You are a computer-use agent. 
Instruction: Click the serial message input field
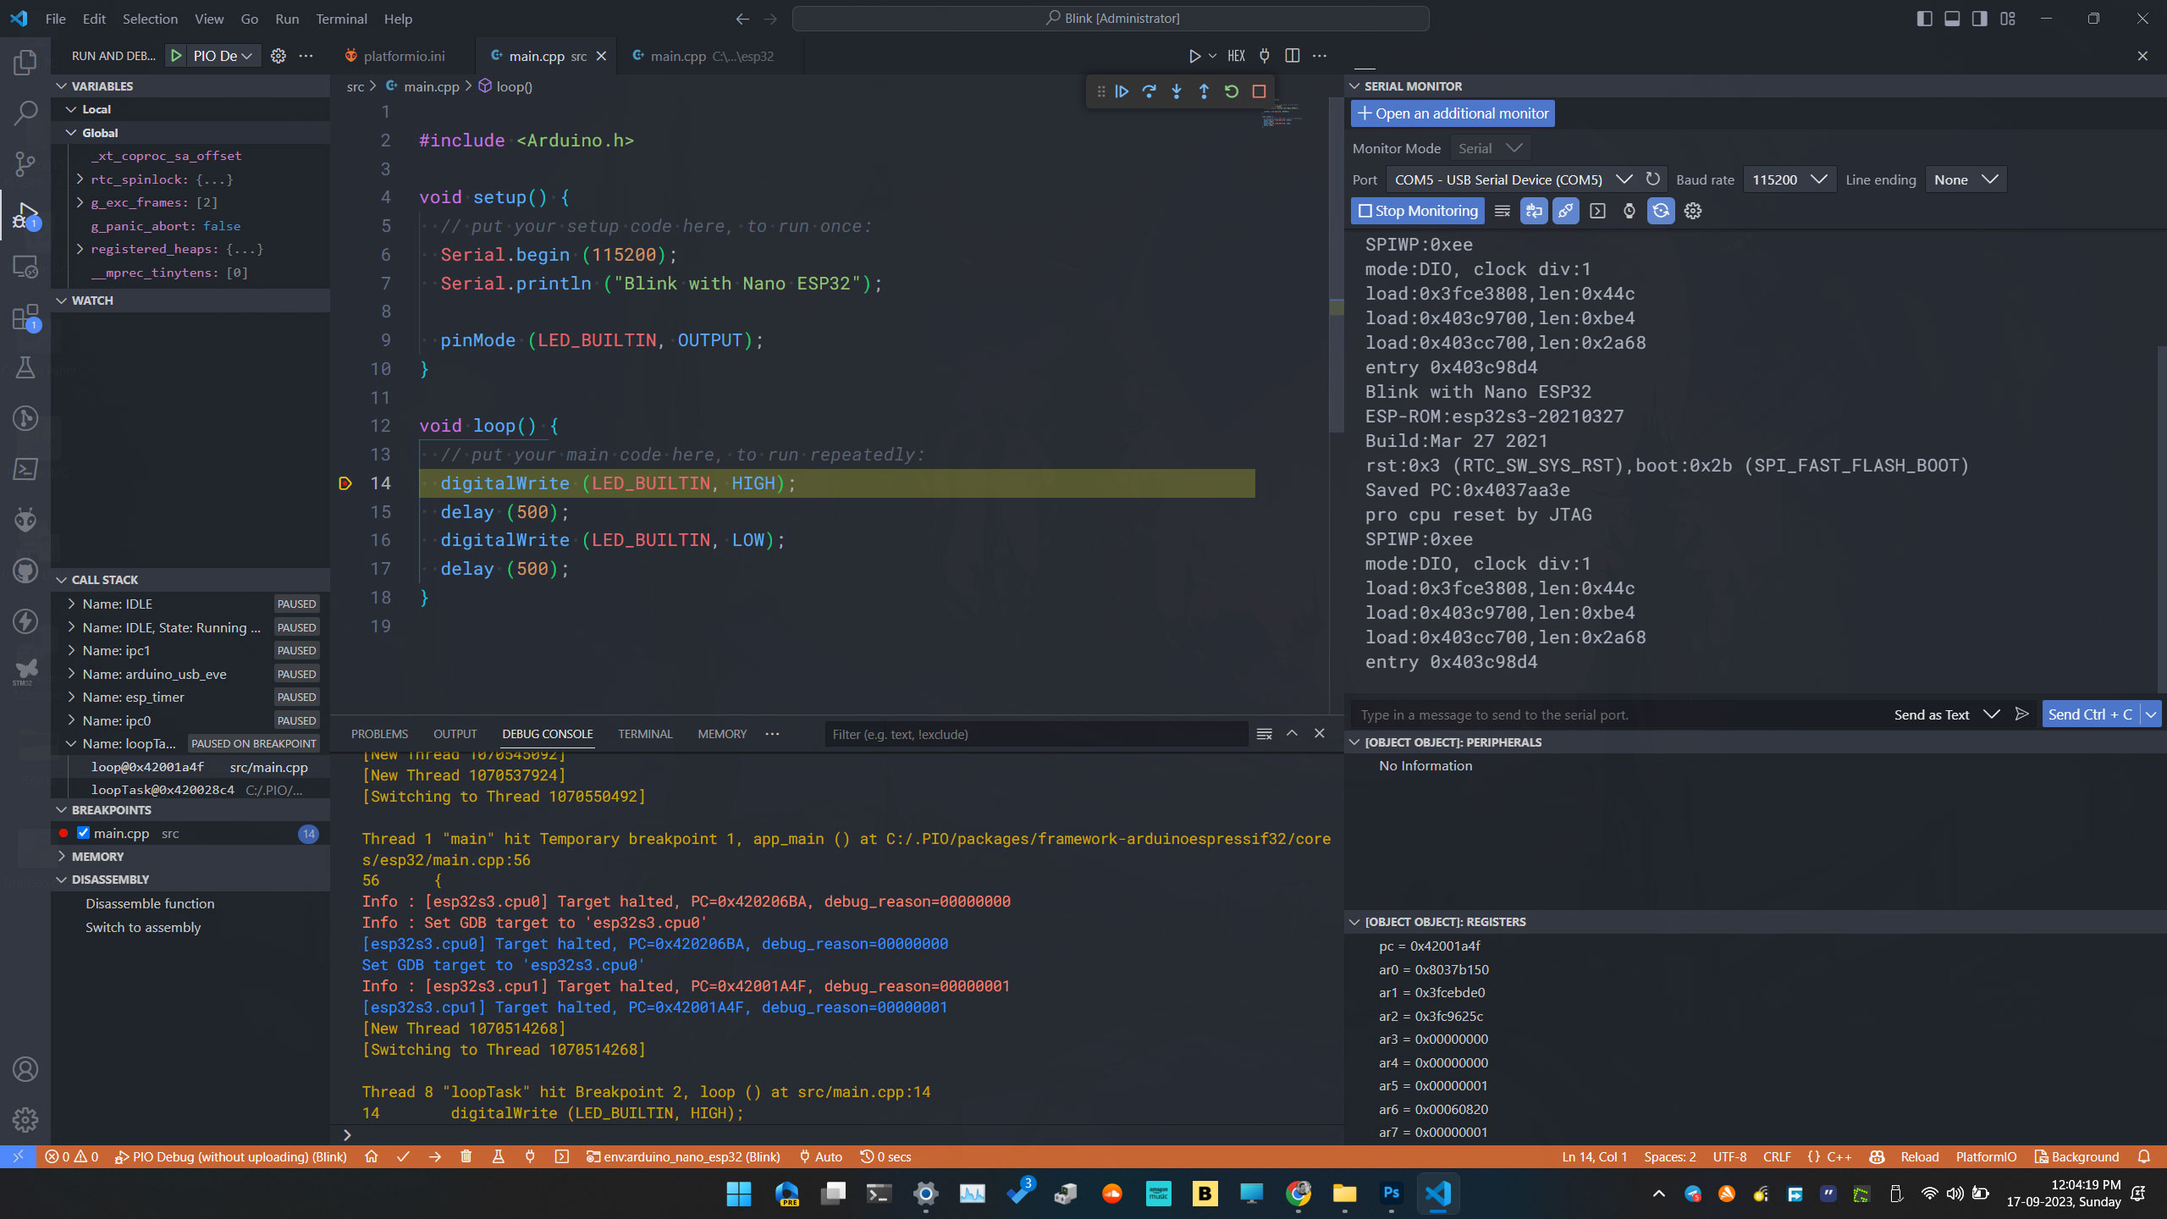tap(1618, 714)
